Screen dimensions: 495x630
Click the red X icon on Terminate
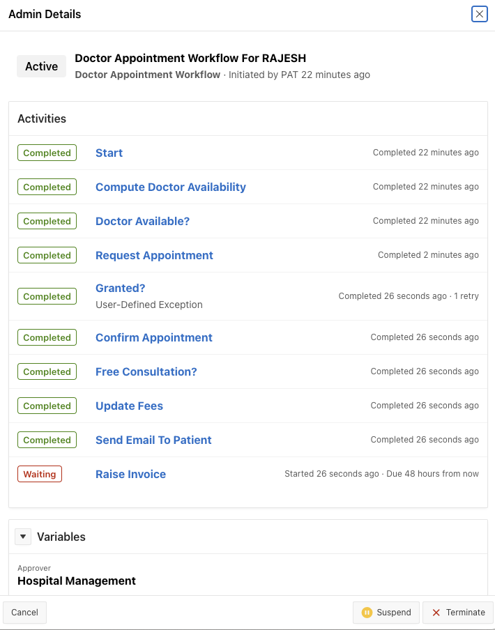tap(436, 613)
